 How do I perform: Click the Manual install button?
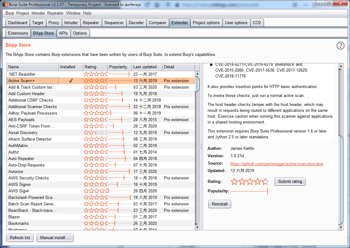click(55, 238)
